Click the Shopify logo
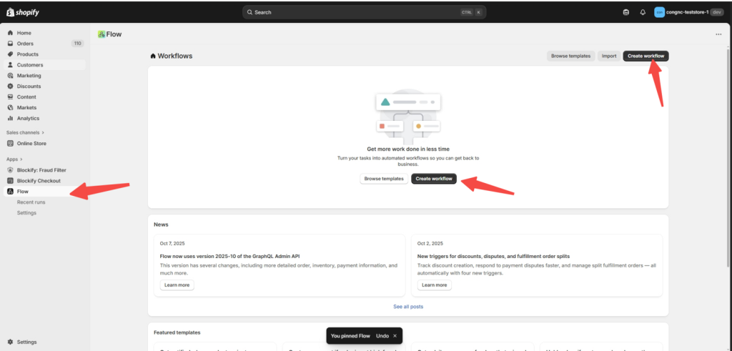Screen dimensions: 732x351 coord(22,13)
